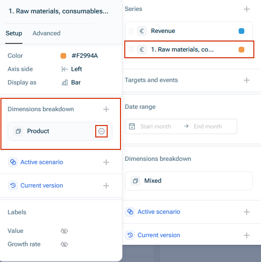261x262 pixels.
Task: Open the Display as Bar selector
Action: coord(71,83)
